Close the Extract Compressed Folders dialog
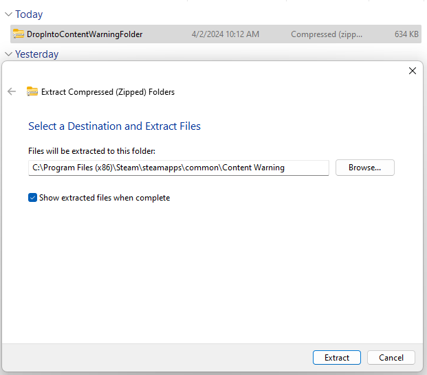Viewport: 427px width, 375px height. 413,71
